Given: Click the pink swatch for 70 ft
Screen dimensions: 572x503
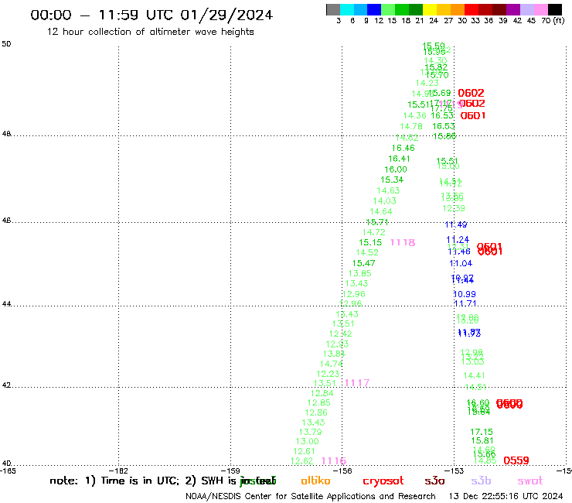Looking at the screenshot, I should (x=541, y=9).
